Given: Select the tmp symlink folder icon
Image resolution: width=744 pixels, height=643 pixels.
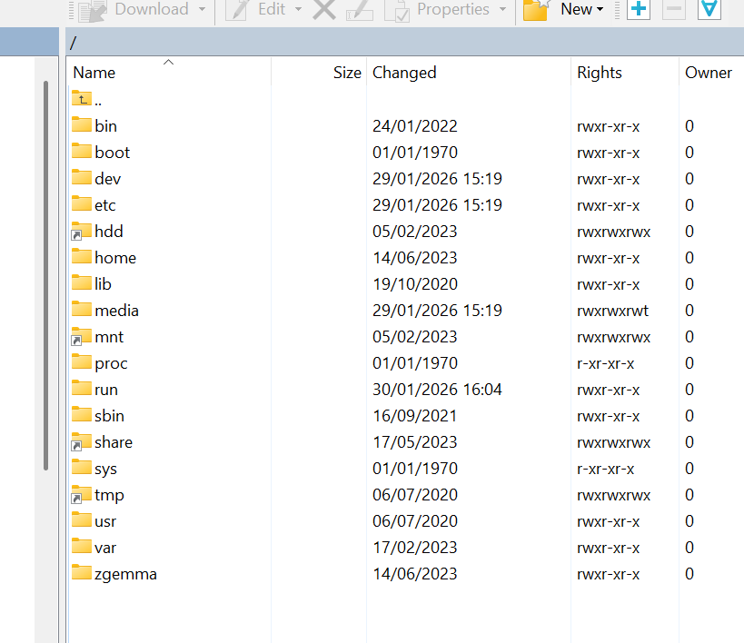Looking at the screenshot, I should [x=82, y=494].
